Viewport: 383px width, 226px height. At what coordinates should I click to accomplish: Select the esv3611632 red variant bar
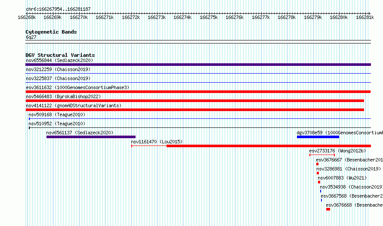point(198,92)
